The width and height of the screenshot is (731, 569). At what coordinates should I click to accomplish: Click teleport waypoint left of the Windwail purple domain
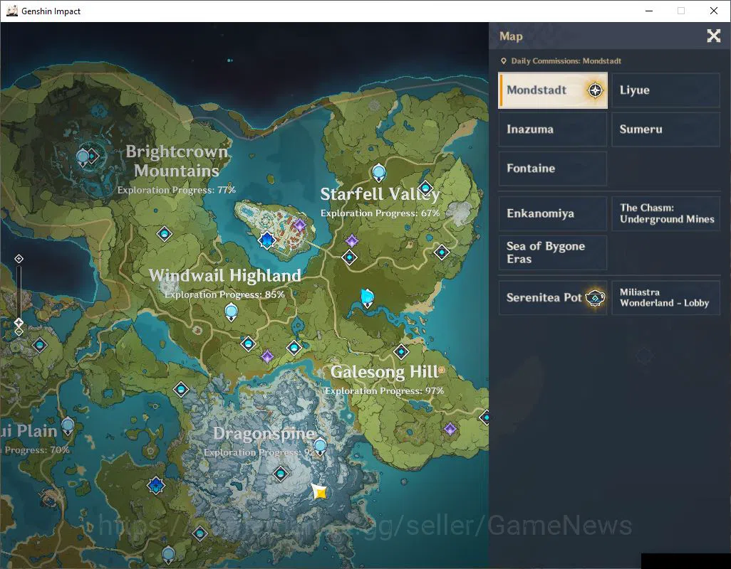[248, 344]
